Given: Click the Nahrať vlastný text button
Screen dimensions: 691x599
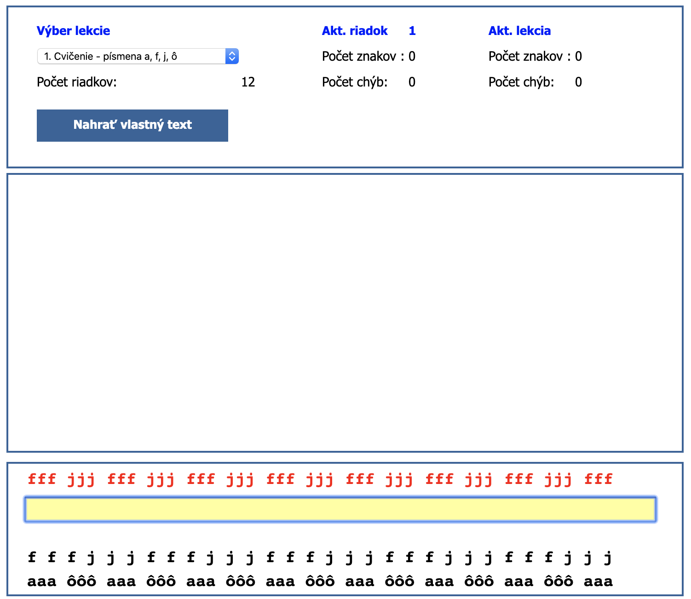Looking at the screenshot, I should coord(132,126).
